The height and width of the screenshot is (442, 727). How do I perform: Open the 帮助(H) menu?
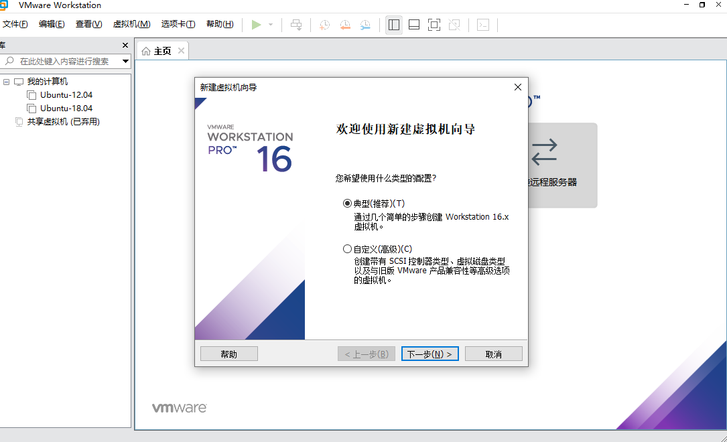tap(220, 24)
